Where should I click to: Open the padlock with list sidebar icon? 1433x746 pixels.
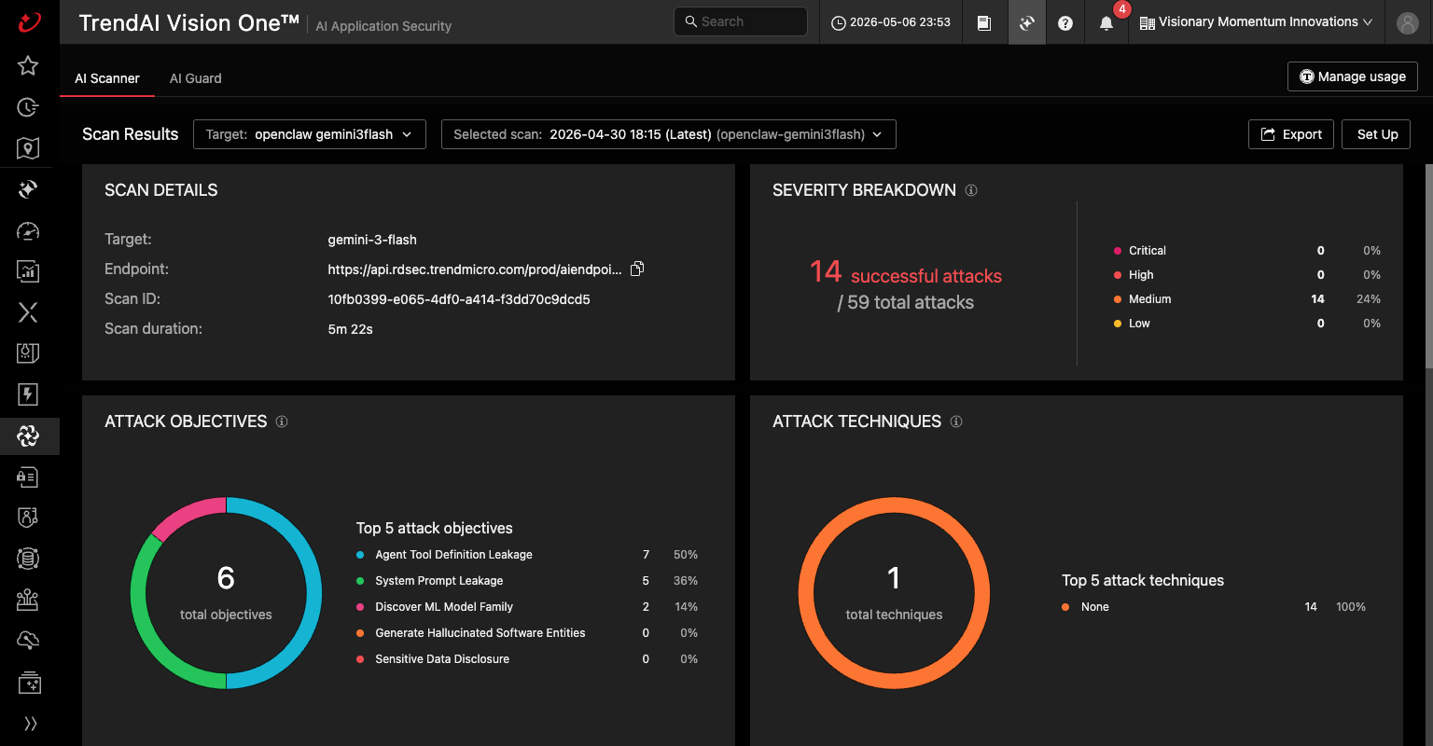click(28, 477)
